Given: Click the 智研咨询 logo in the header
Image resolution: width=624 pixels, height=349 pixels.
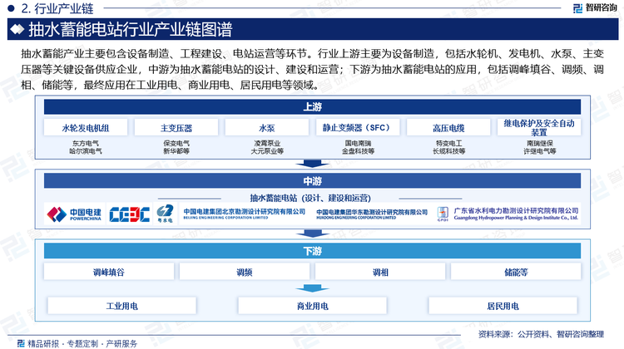Looking at the screenshot, I should tap(595, 8).
